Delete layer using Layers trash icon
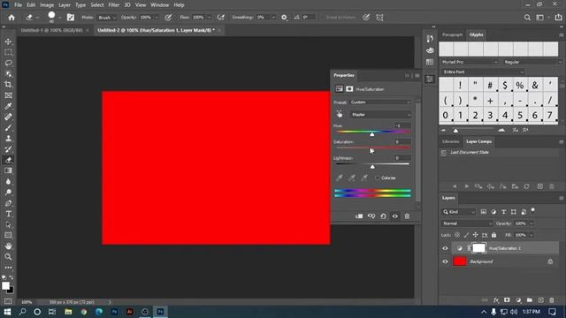This screenshot has height=318, width=566. pyautogui.click(x=552, y=300)
